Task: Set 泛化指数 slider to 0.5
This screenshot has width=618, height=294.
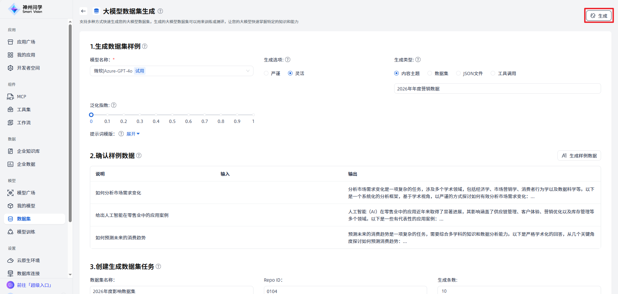Action: 172,115
